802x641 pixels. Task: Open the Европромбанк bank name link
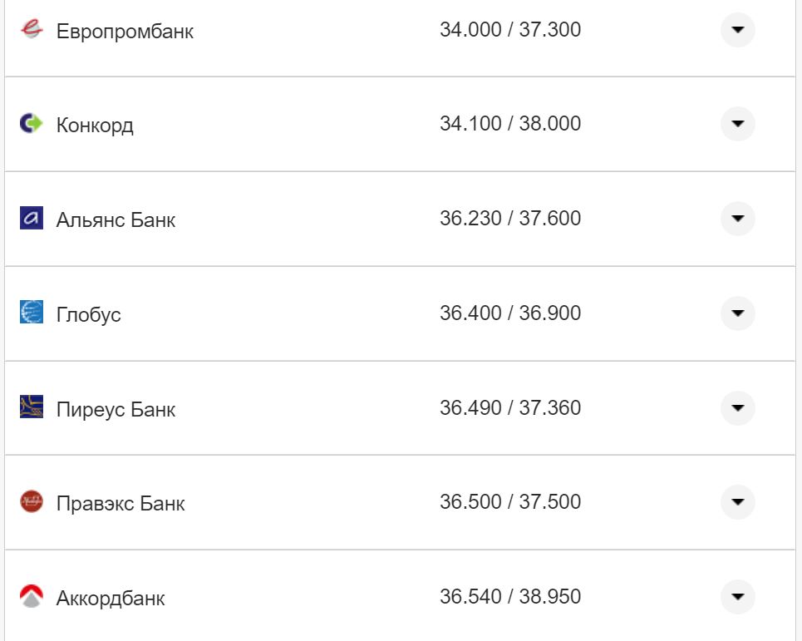pos(125,32)
